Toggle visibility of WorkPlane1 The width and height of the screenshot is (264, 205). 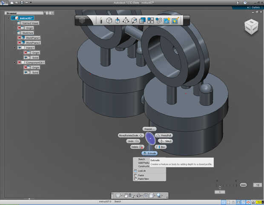click(19, 38)
